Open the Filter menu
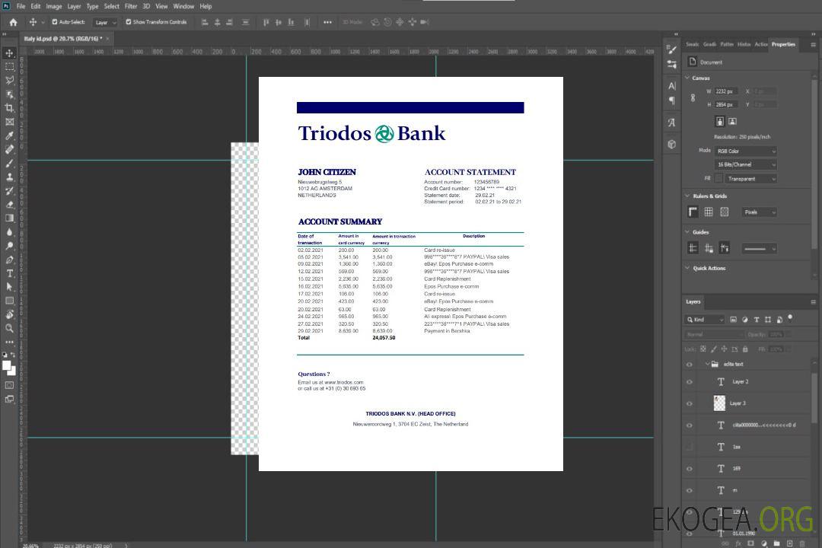 click(x=131, y=6)
